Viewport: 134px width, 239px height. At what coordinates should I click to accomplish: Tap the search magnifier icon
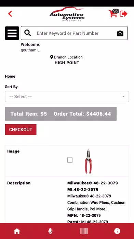click(x=28, y=33)
